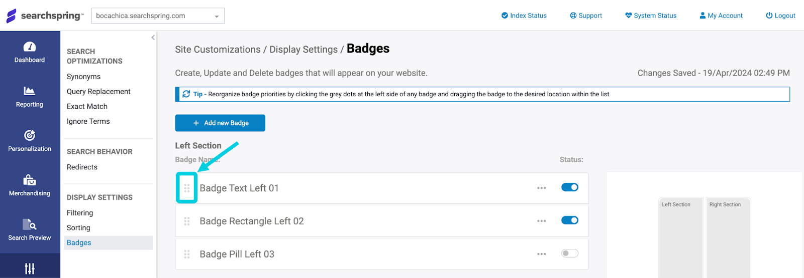
Task: Open the bocachica.searchspring.com site dropdown
Action: [158, 16]
